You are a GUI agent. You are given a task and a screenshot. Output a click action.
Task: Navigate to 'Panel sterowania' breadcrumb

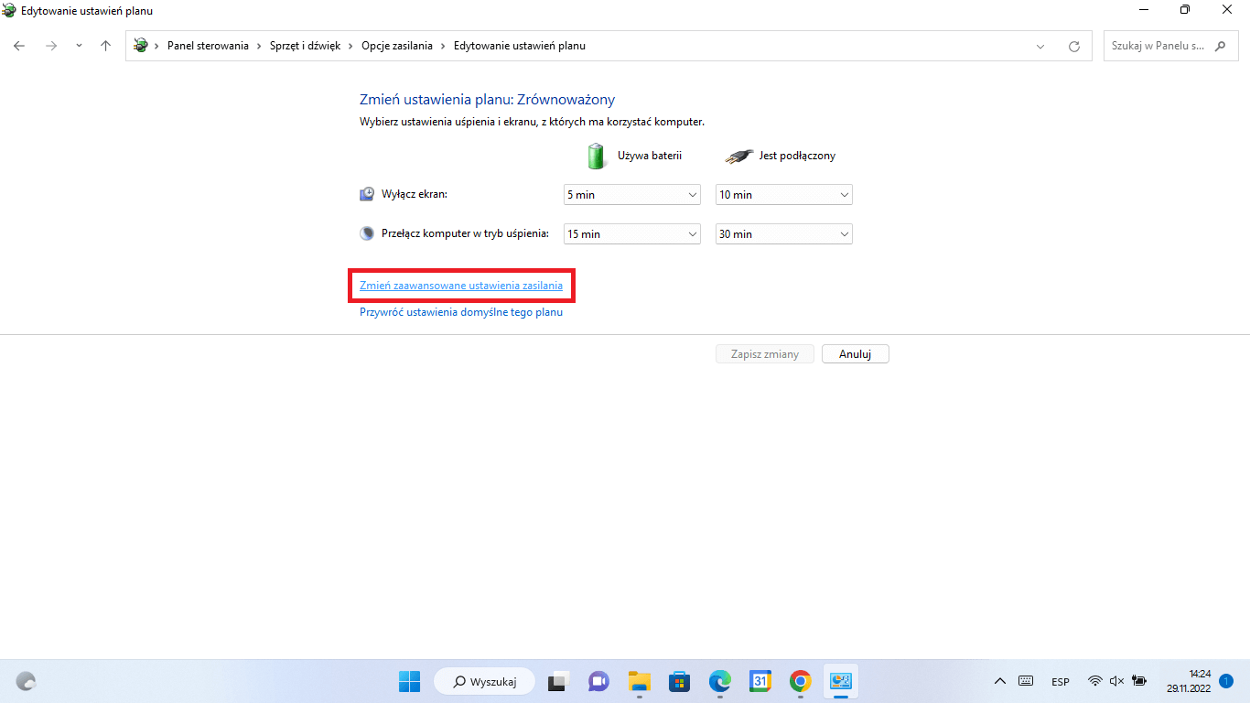(208, 46)
